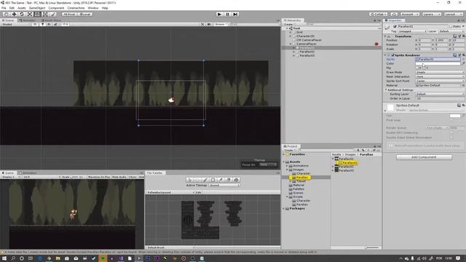
Task: Open the Cinemachine menu
Action: pos(76,8)
